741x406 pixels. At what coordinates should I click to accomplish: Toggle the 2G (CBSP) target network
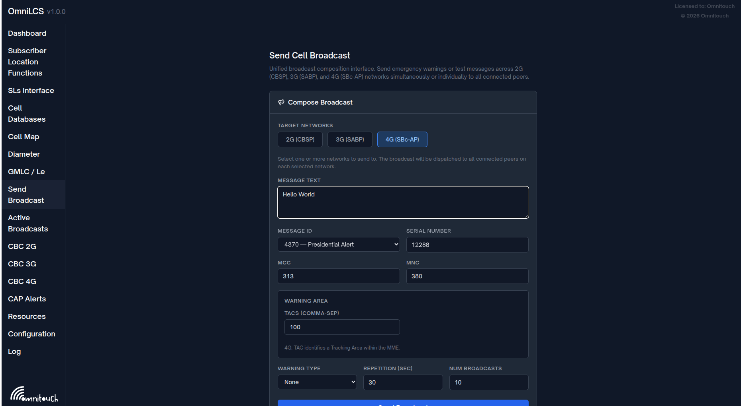coord(300,140)
